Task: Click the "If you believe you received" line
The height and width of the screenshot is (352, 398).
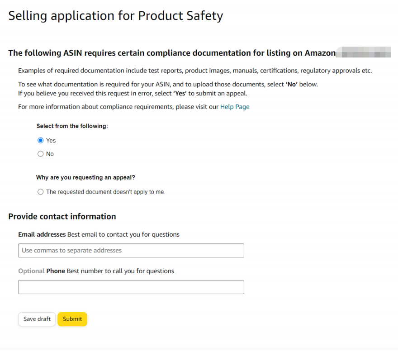Action: (133, 94)
